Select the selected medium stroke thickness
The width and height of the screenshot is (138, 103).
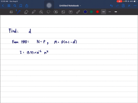pyautogui.click(x=103, y=12)
